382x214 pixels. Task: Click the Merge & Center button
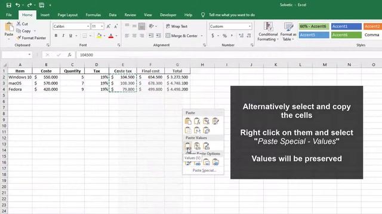181,36
